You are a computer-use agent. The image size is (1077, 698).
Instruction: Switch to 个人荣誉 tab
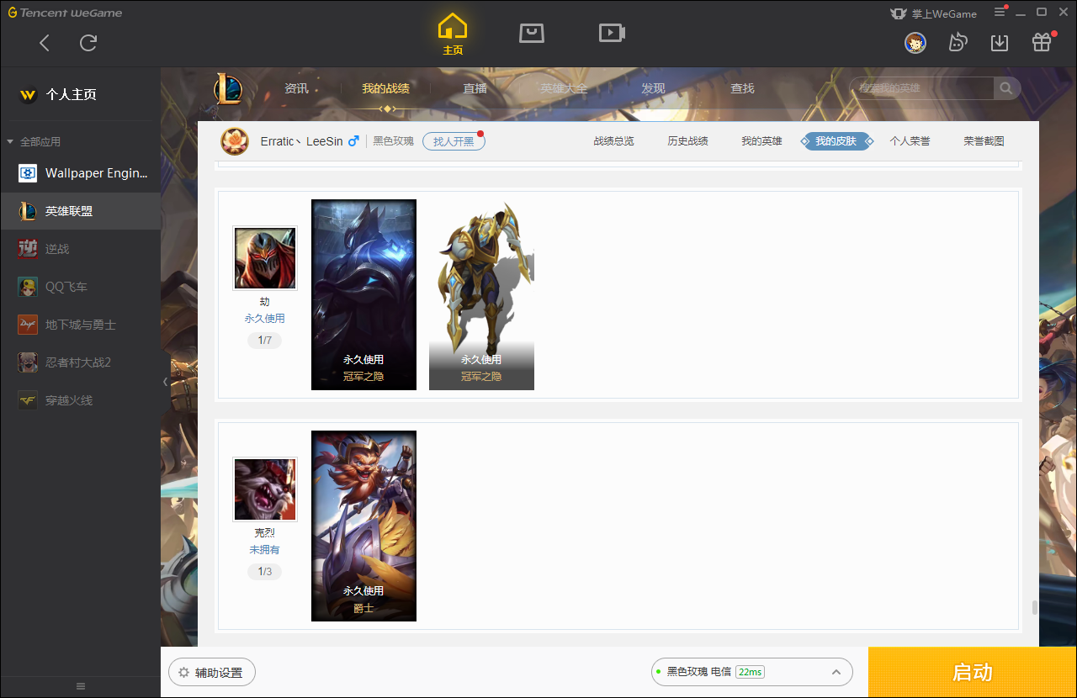(910, 141)
